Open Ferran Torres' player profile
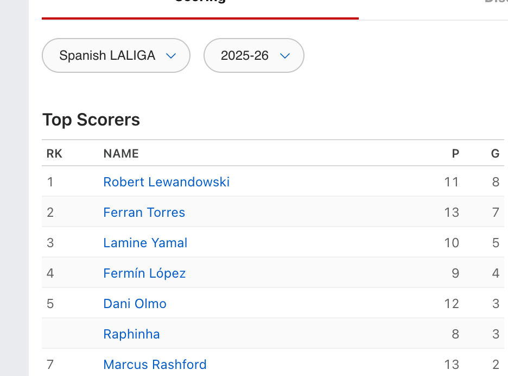This screenshot has width=508, height=376. (x=144, y=212)
